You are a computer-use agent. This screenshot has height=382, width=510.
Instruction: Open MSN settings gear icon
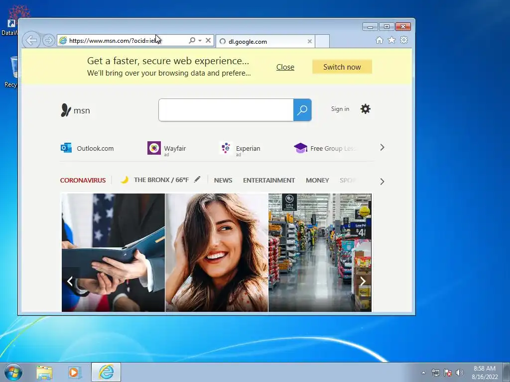365,109
